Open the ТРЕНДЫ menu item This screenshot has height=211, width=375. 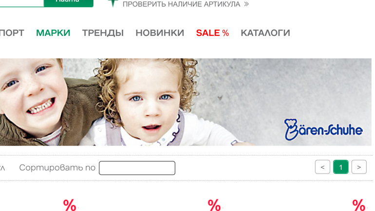(x=103, y=33)
